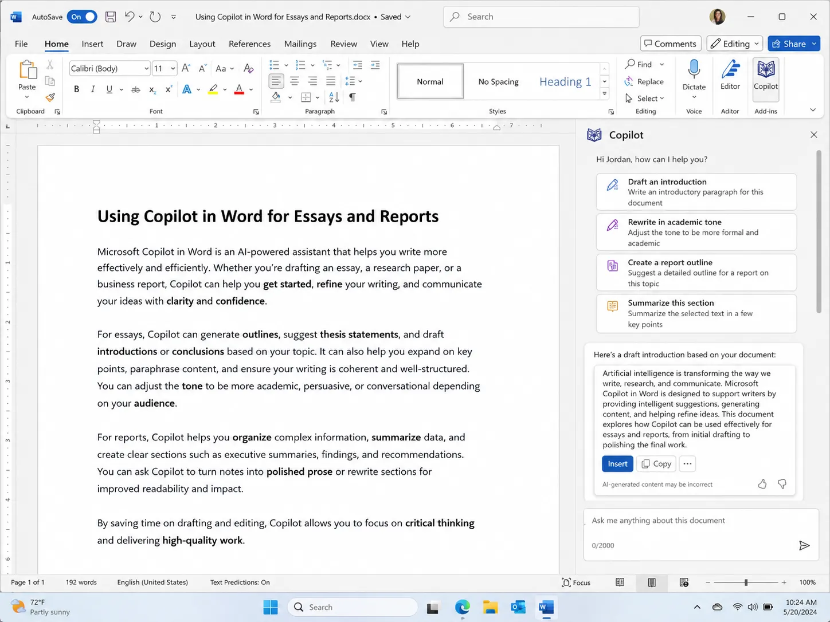The height and width of the screenshot is (622, 830).
Task: Cut selection with scissors icon
Action: pyautogui.click(x=50, y=65)
